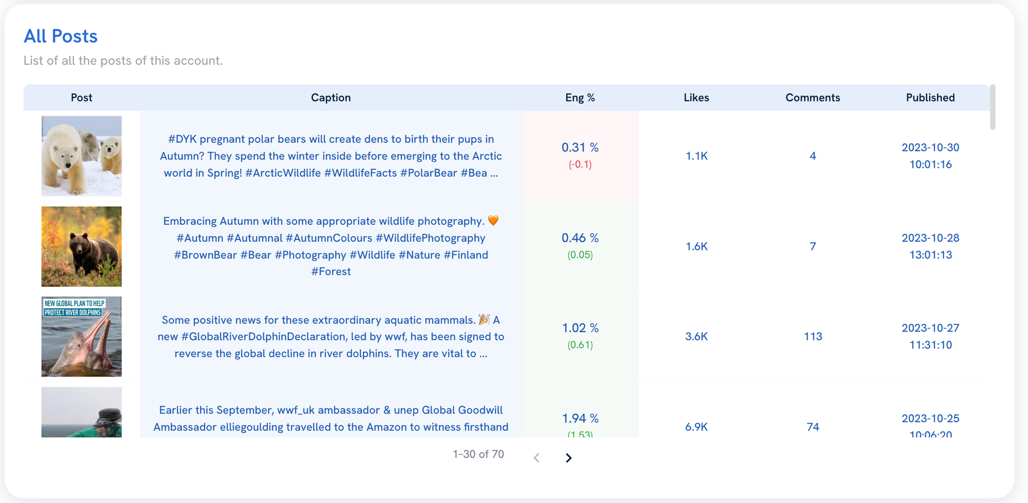This screenshot has height=503, width=1028.
Task: Click the All Posts heading
Action: [x=61, y=37]
